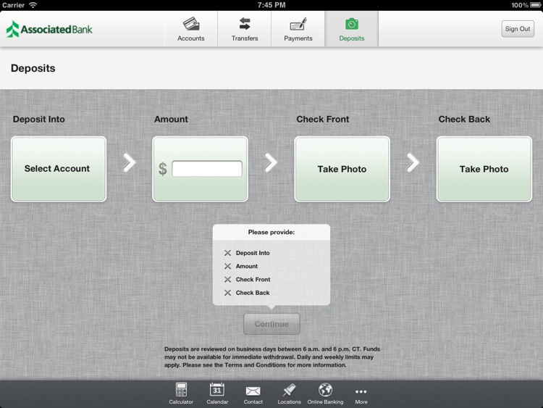The image size is (543, 408).
Task: Click the chevron arrow after Amount
Action: 271,162
